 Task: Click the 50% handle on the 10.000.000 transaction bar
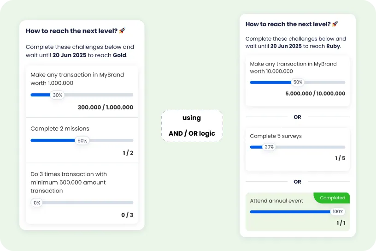click(298, 82)
